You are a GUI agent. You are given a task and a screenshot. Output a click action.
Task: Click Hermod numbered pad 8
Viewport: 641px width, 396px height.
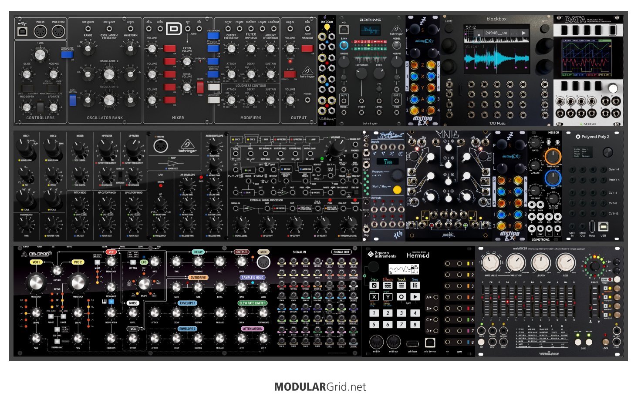point(415,324)
